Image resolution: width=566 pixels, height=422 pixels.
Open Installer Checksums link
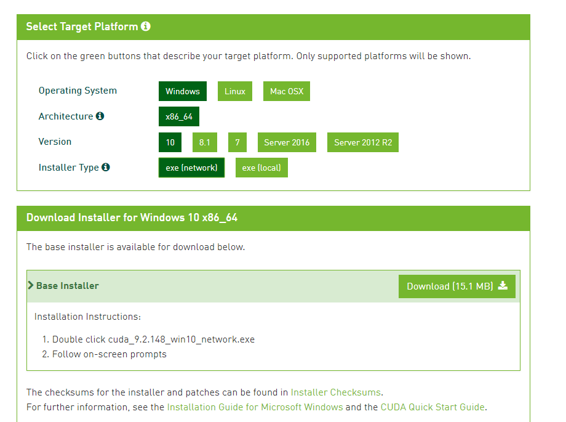[x=336, y=392]
